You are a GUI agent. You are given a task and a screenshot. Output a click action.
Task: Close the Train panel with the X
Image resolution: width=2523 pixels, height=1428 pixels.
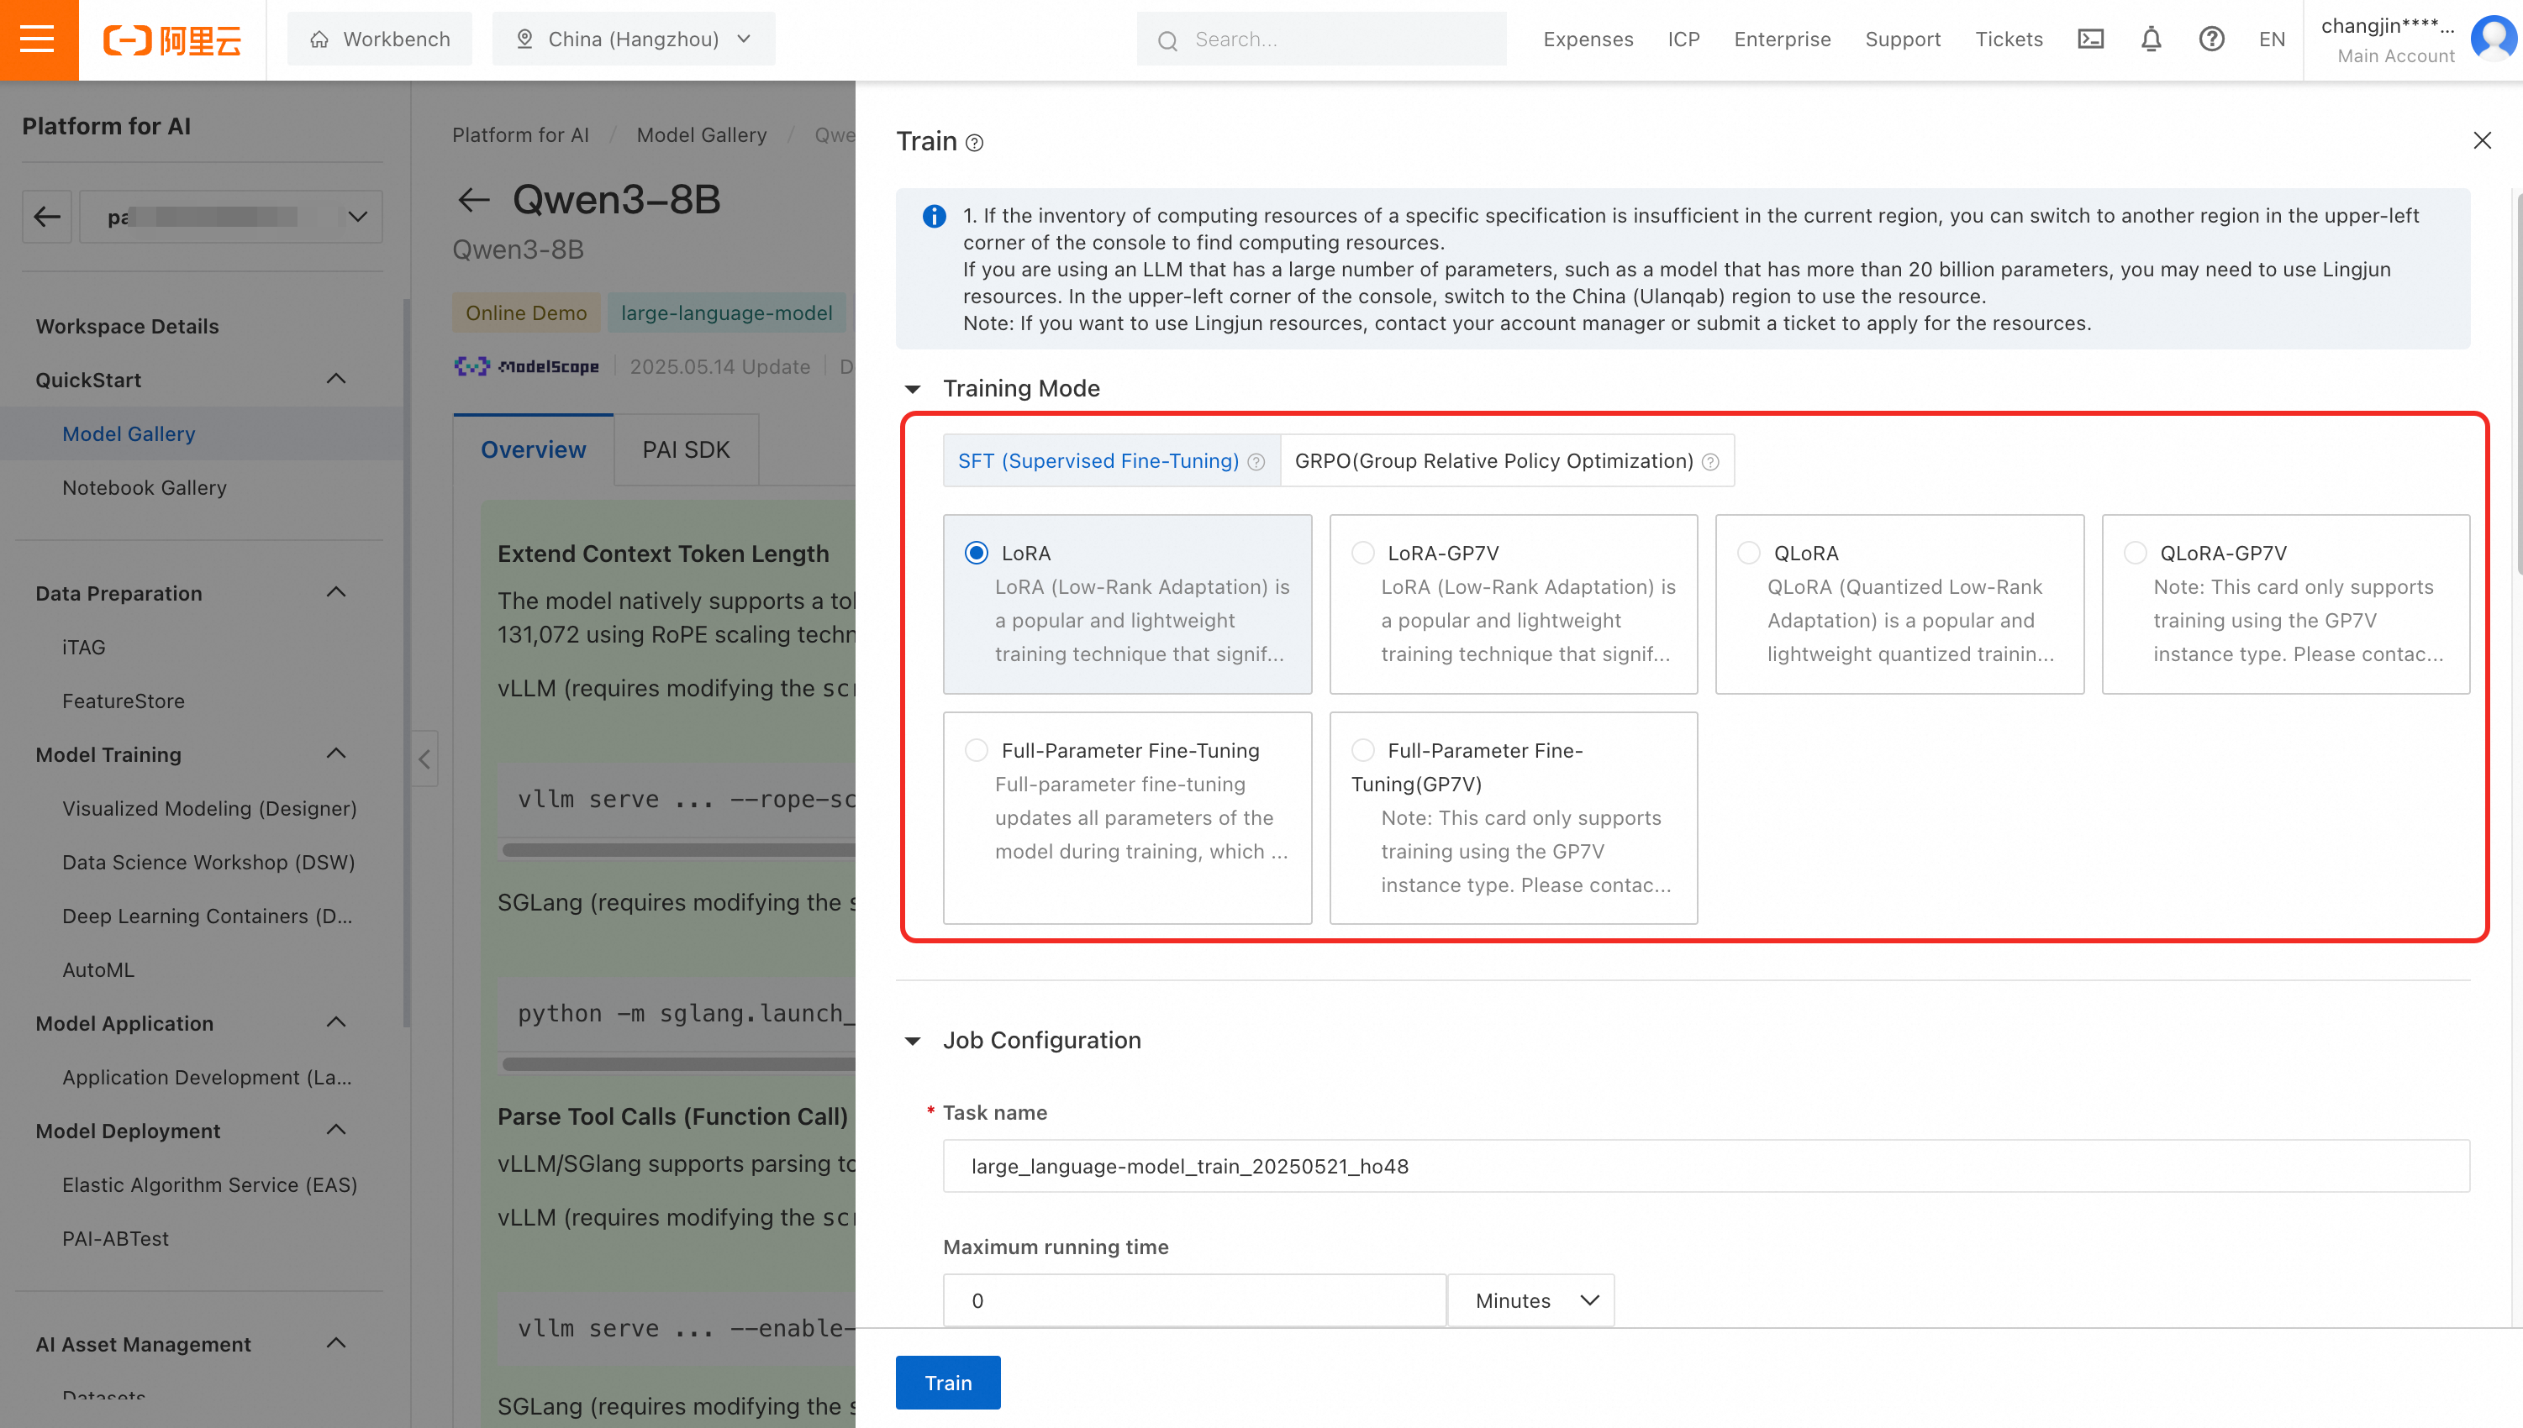coord(2482,140)
